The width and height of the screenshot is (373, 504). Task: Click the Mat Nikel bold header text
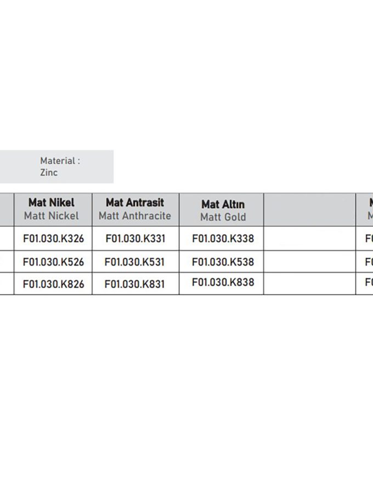click(52, 203)
